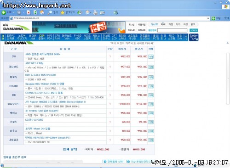Screen dimensions: 230x168
Task: Open the CPU RAM category menu
Action: (57, 37)
